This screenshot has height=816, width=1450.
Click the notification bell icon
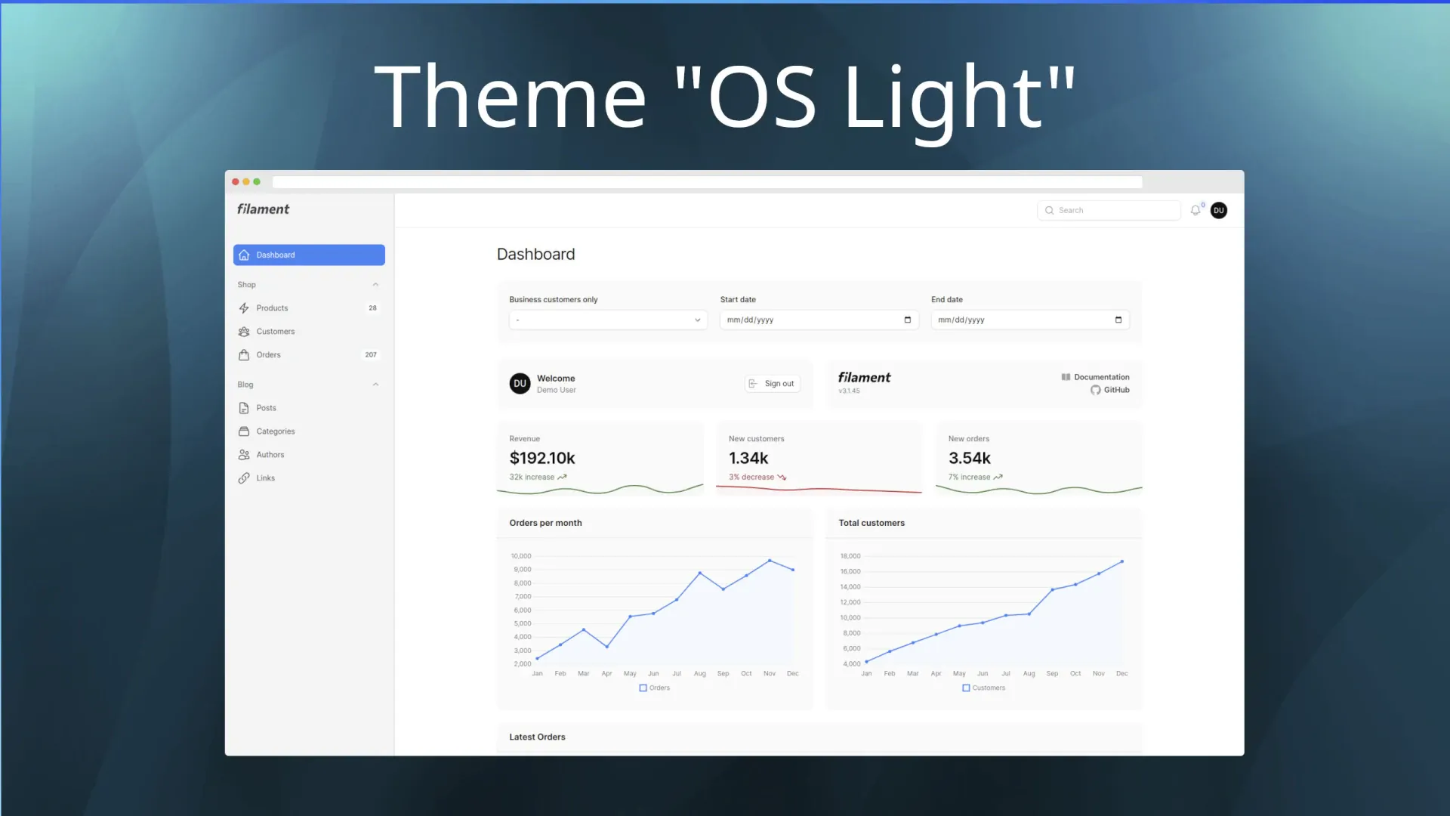pyautogui.click(x=1195, y=210)
